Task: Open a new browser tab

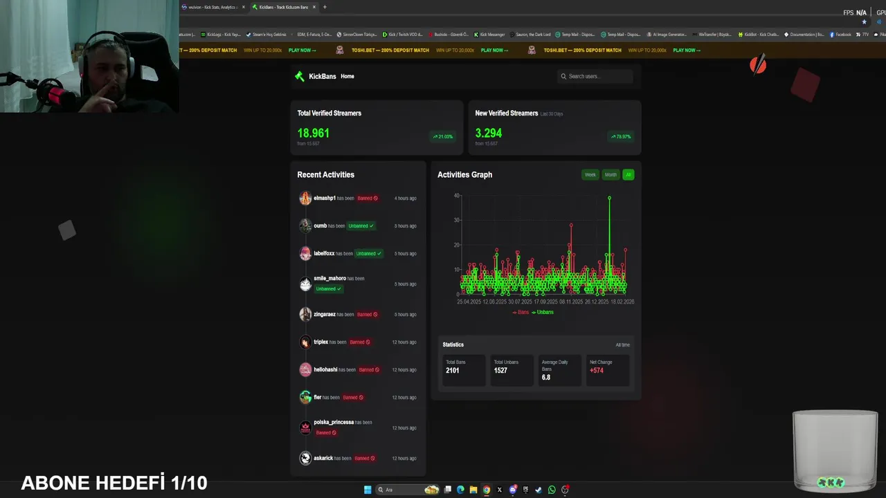Action: point(325,7)
